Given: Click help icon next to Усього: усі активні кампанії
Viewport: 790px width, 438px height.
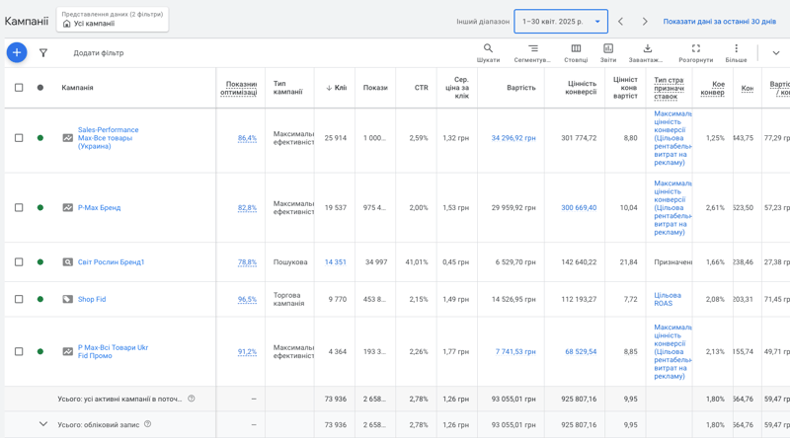Looking at the screenshot, I should click(192, 399).
